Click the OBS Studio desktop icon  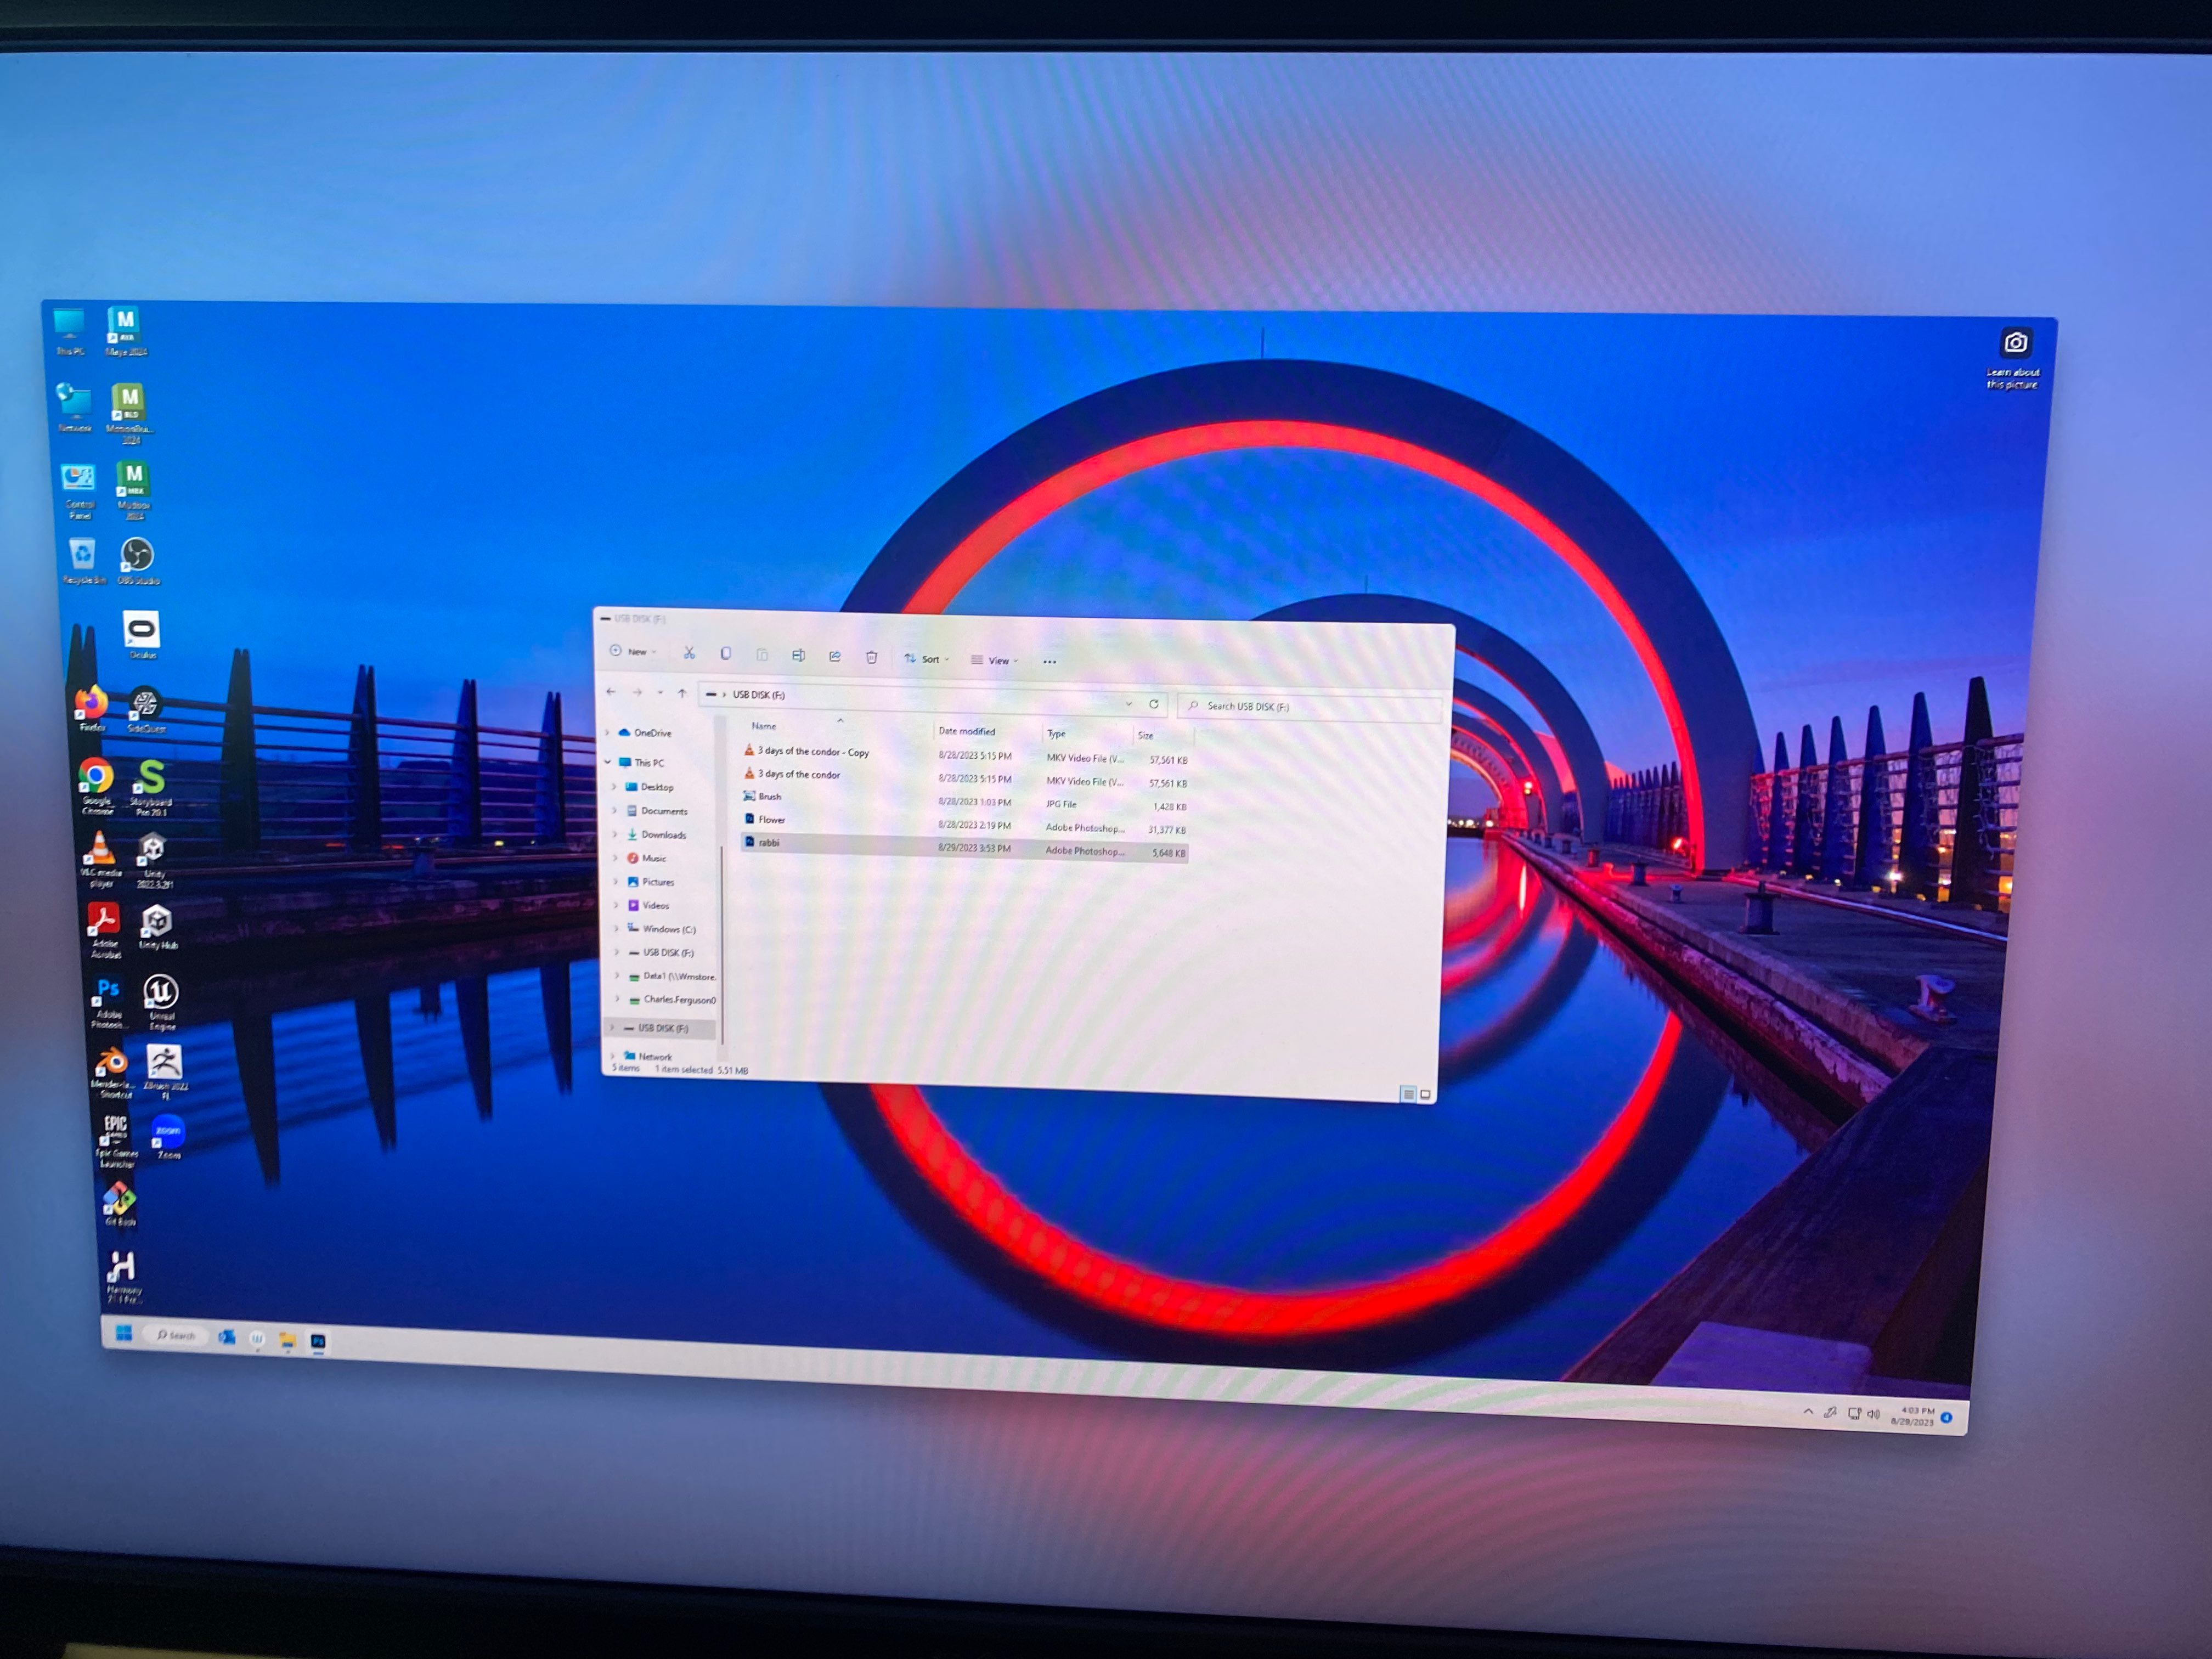coord(138,560)
